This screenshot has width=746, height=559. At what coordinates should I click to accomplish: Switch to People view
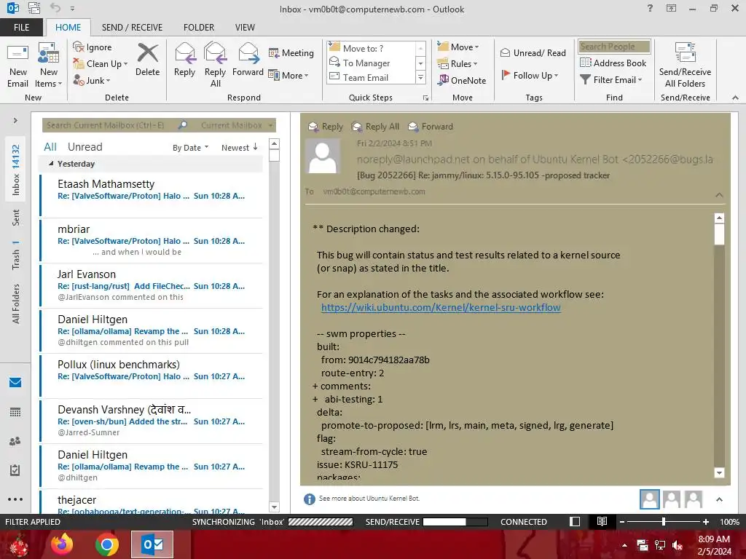tap(15, 441)
